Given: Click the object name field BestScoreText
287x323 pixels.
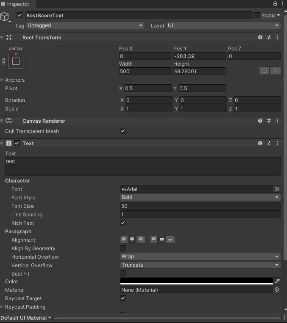Looking at the screenshot, I should [139, 15].
